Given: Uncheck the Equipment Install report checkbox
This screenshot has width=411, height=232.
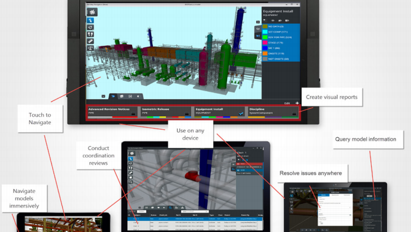Looking at the screenshot, I should pos(241,113).
